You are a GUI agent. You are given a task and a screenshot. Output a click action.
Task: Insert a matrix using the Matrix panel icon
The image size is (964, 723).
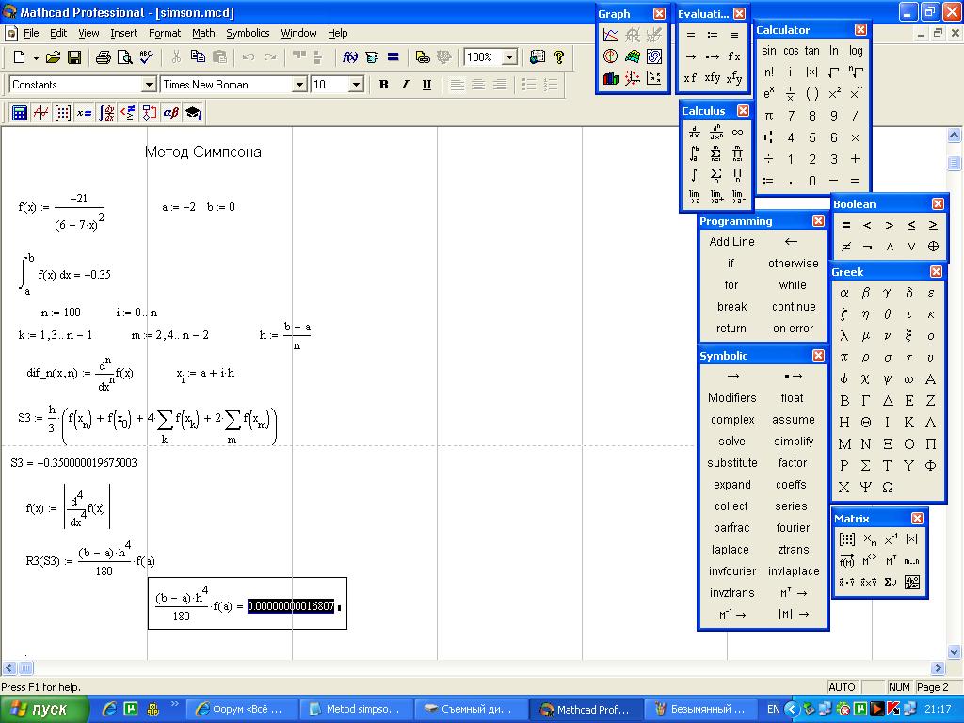tap(846, 539)
